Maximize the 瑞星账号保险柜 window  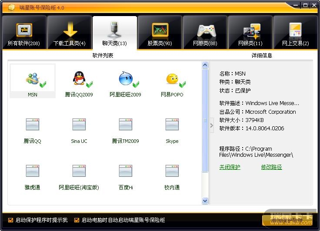305,6
